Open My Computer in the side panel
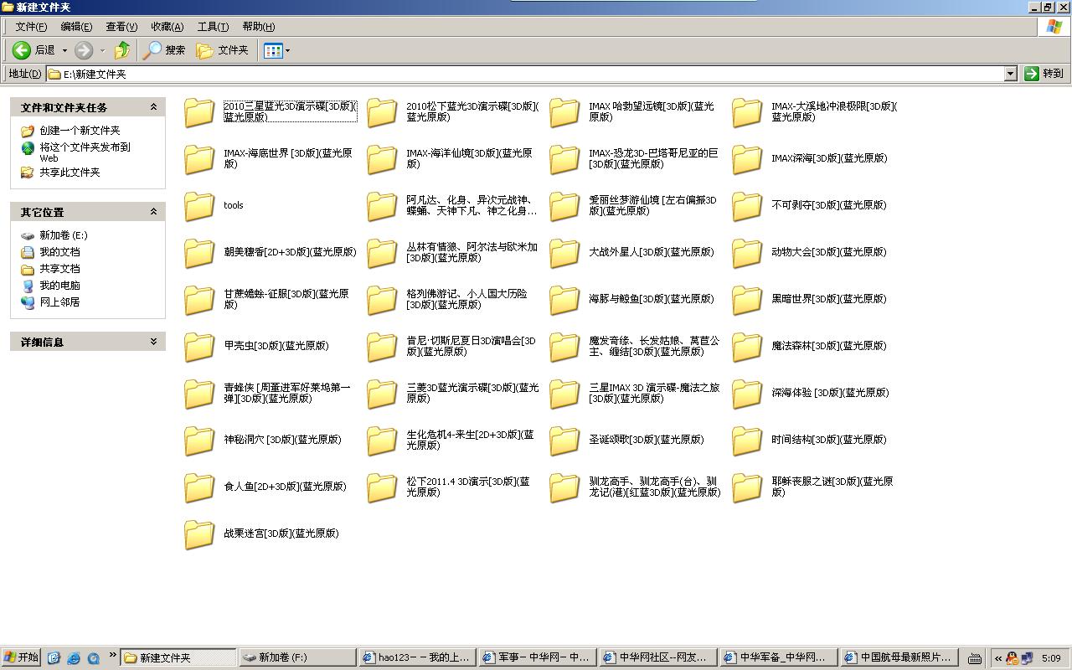The height and width of the screenshot is (670, 1072). (59, 286)
